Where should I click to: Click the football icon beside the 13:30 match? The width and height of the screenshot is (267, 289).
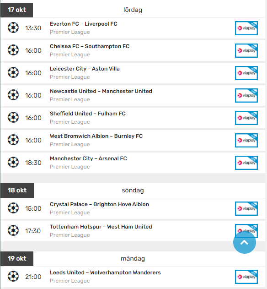tap(13, 27)
